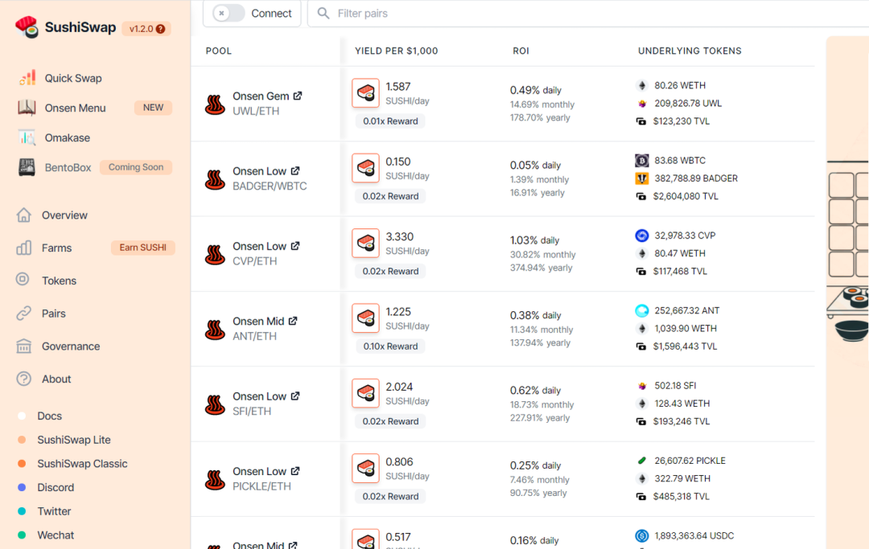Viewport: 869px width, 549px height.
Task: Open the version help question mark icon
Action: (x=160, y=29)
